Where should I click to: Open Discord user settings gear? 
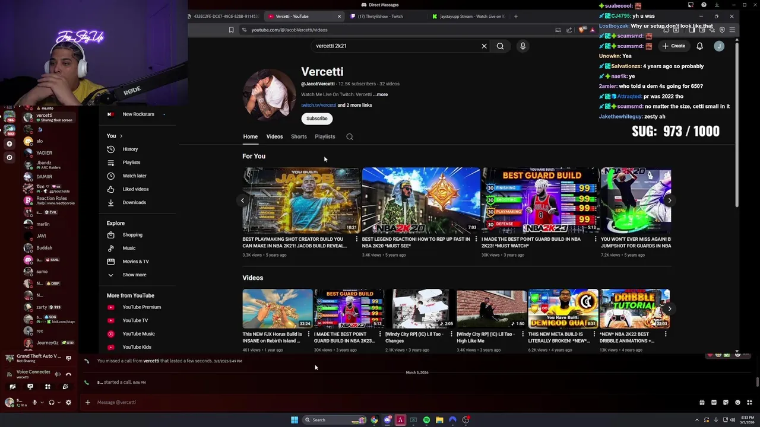click(68, 403)
